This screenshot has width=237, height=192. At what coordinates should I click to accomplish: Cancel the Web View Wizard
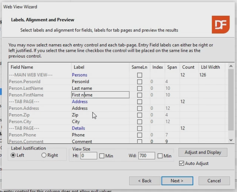pos(214,181)
